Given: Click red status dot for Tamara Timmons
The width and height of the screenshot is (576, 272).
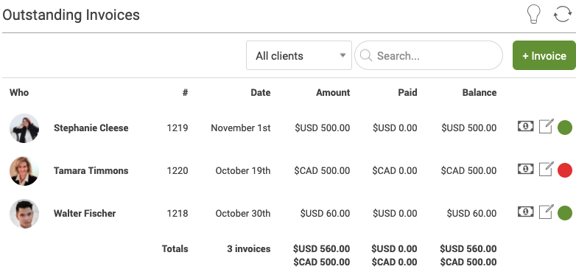Looking at the screenshot, I should coord(565,170).
